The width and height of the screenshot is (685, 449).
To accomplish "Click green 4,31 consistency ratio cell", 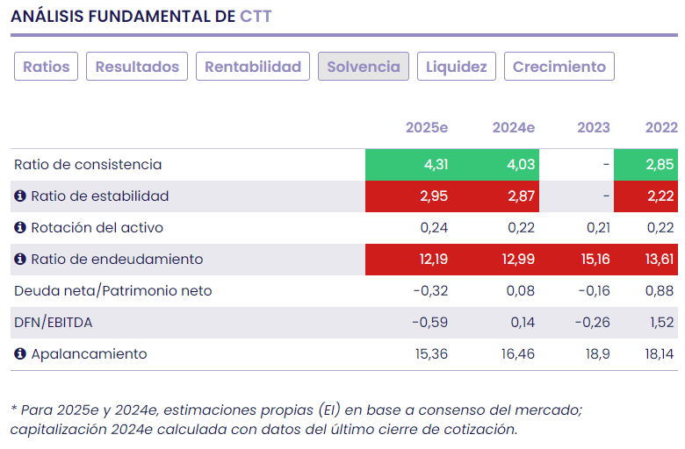I will (409, 165).
